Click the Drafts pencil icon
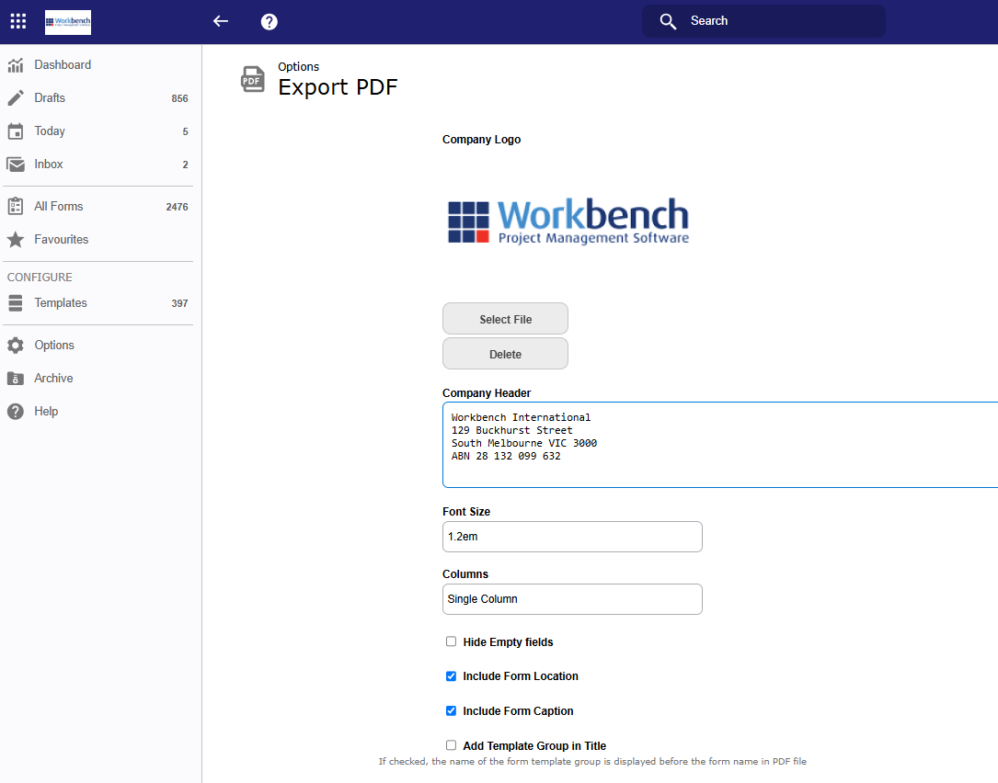998x783 pixels. pos(16,98)
